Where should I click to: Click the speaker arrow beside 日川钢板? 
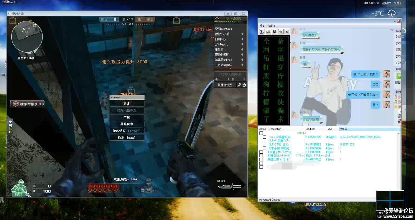pyautogui.click(x=242, y=39)
